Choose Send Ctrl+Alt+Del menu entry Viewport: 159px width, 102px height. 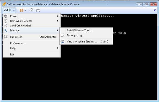tap(32, 26)
